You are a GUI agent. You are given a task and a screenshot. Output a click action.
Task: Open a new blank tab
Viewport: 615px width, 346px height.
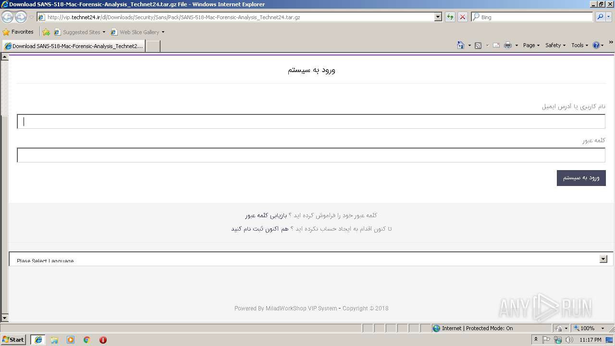(x=153, y=46)
